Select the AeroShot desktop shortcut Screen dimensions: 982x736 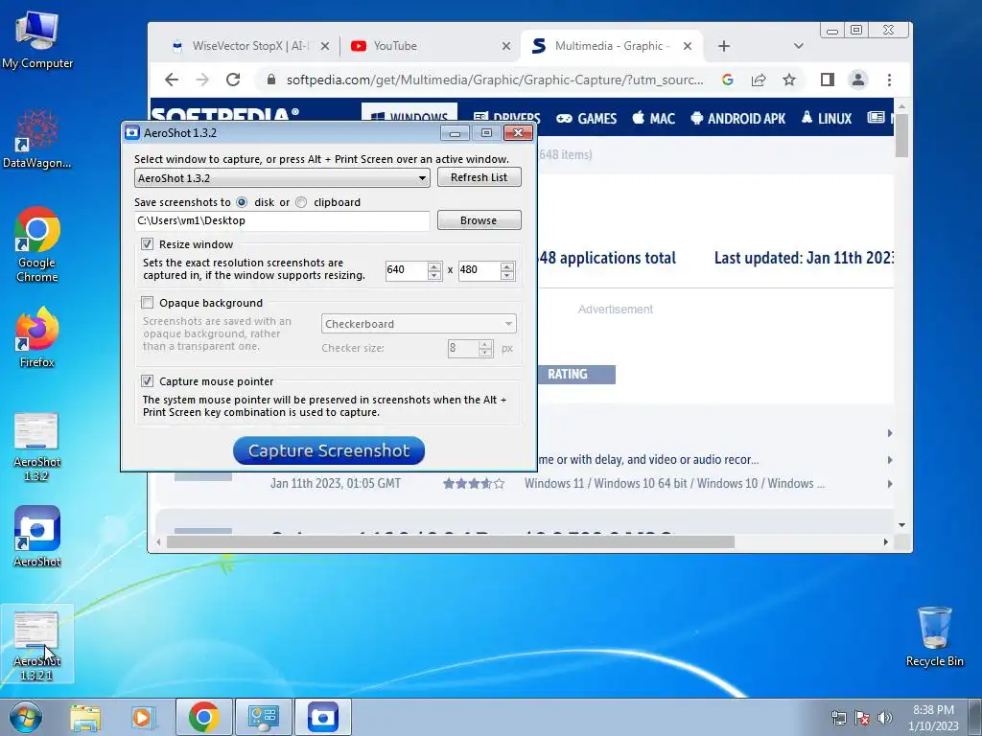(37, 537)
